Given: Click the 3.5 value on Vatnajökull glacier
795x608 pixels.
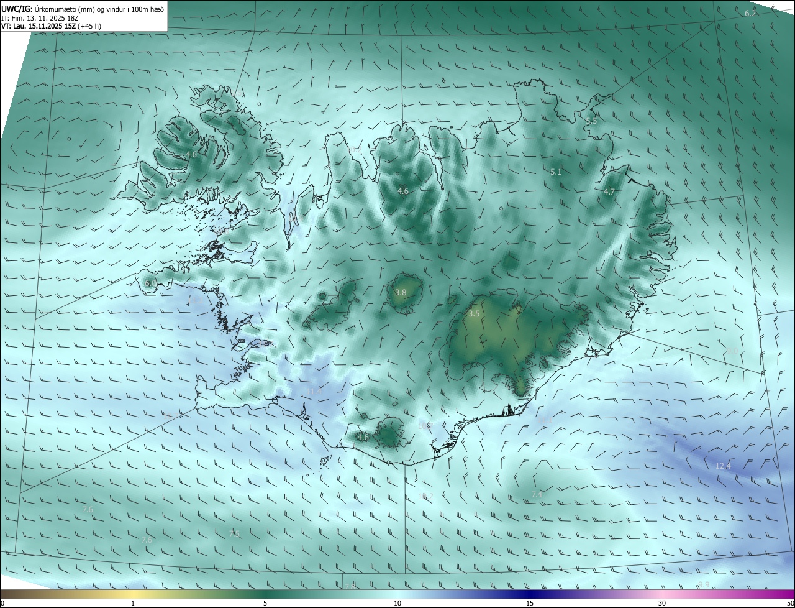Looking at the screenshot, I should 474,313.
